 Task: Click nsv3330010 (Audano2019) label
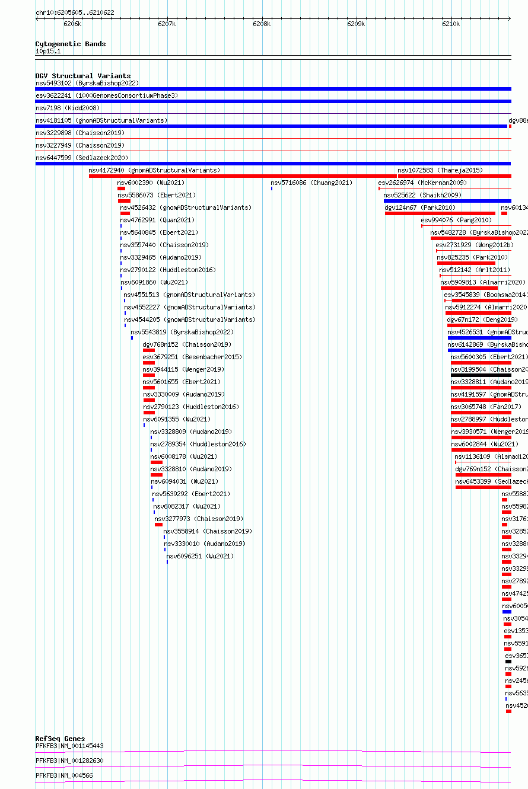click(205, 544)
